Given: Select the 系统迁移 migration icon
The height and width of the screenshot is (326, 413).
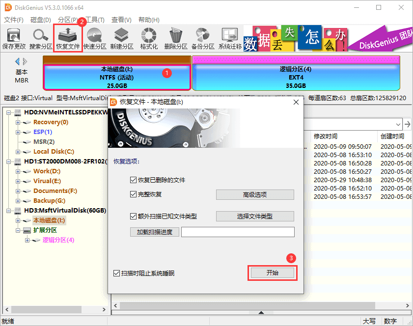Looking at the screenshot, I should point(229,38).
